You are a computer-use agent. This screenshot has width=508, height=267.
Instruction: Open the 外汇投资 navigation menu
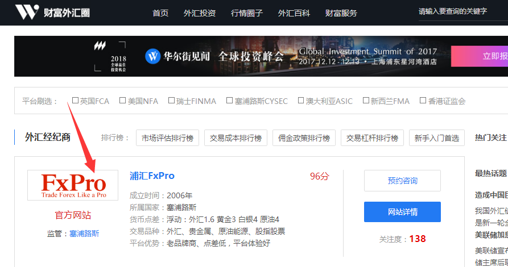200,13
